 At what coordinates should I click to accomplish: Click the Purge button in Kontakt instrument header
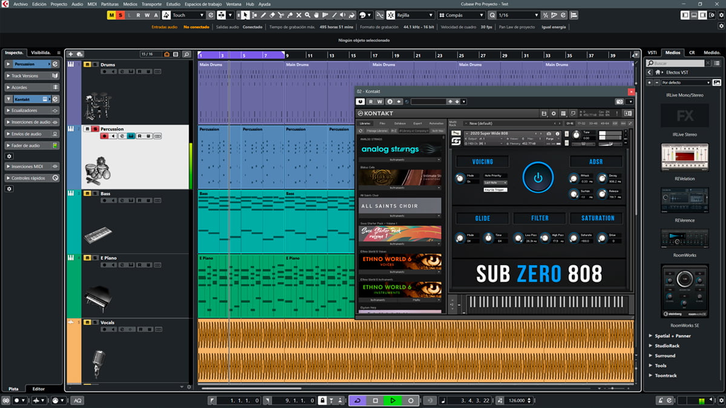(x=549, y=139)
